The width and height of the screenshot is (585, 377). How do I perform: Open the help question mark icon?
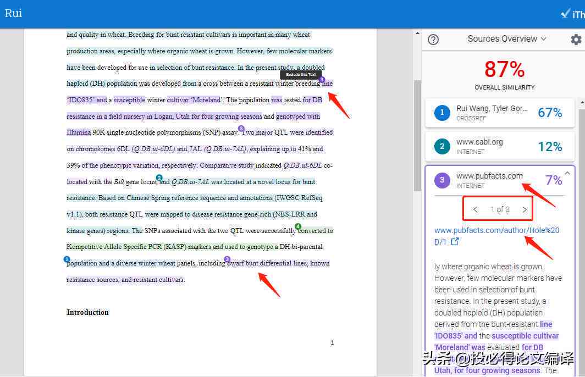433,40
